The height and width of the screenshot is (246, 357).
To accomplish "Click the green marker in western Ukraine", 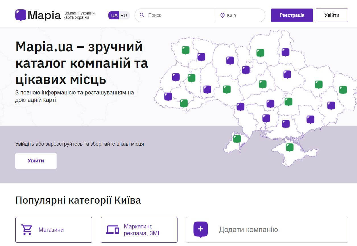I will (186, 49).
